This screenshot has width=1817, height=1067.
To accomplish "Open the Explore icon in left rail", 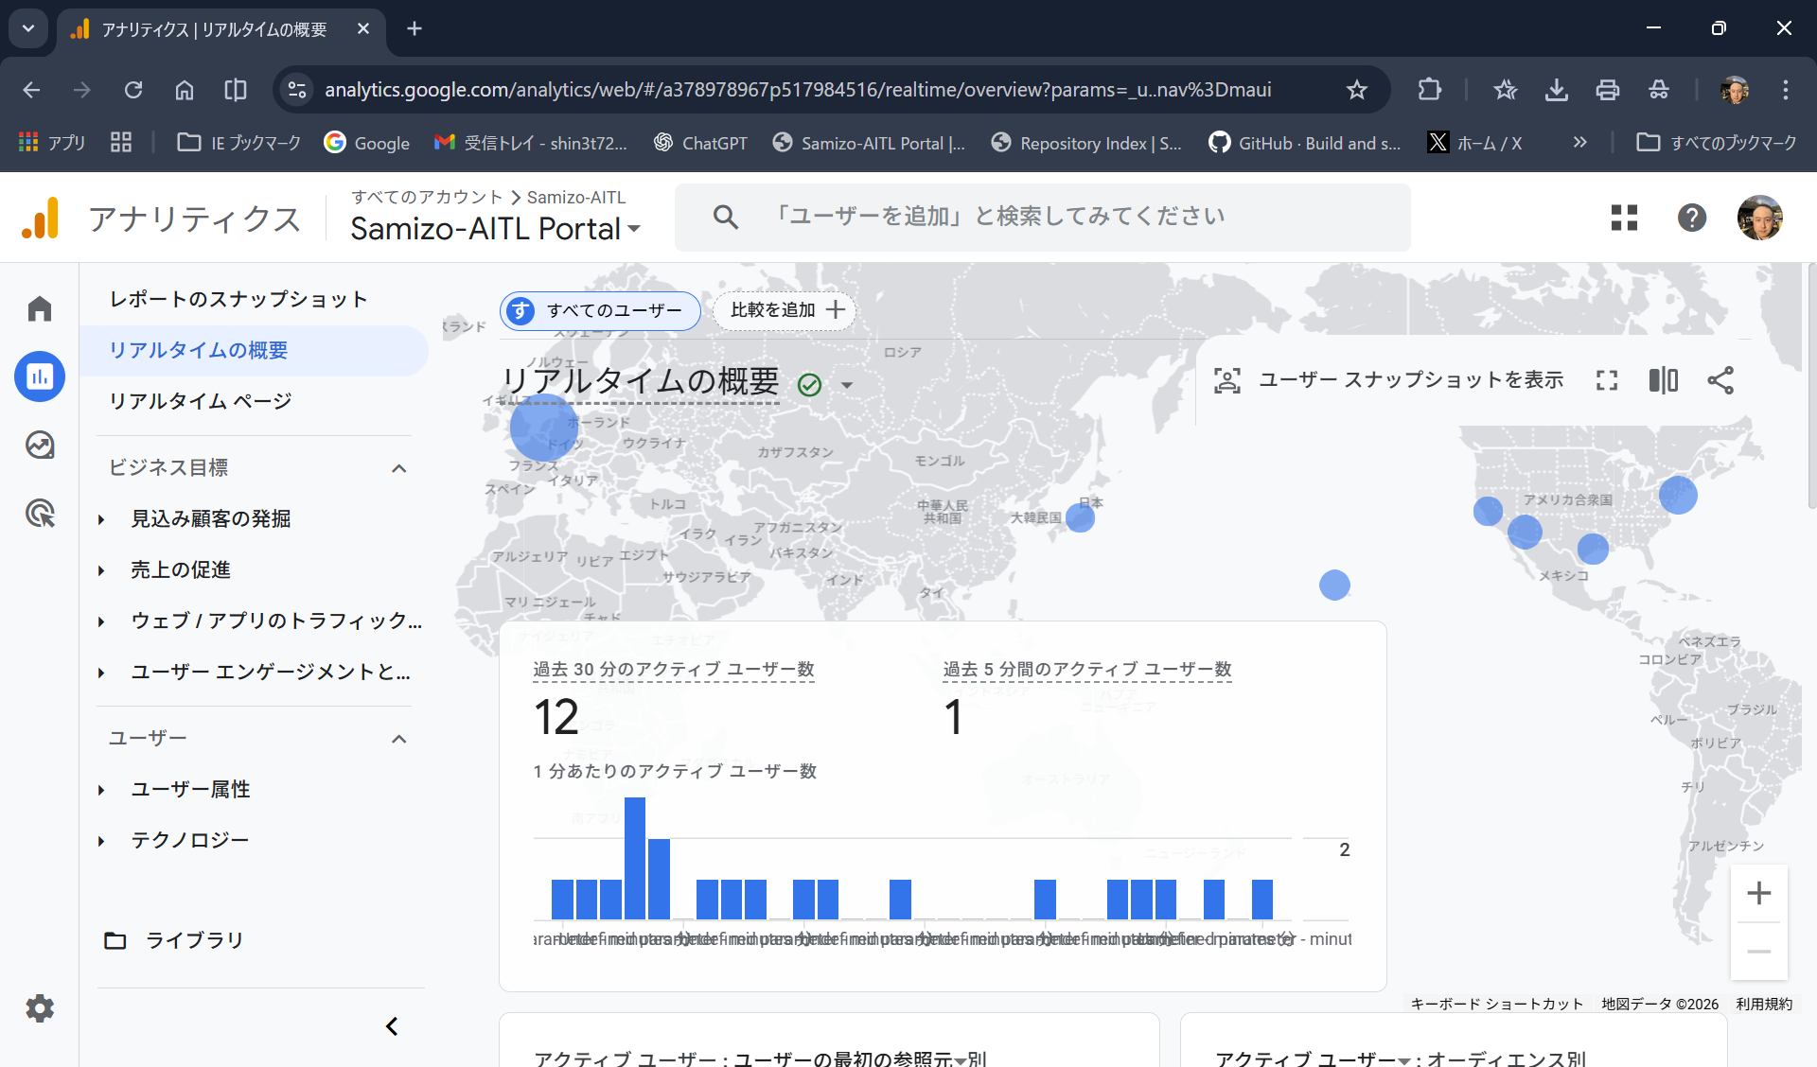I will tap(40, 445).
